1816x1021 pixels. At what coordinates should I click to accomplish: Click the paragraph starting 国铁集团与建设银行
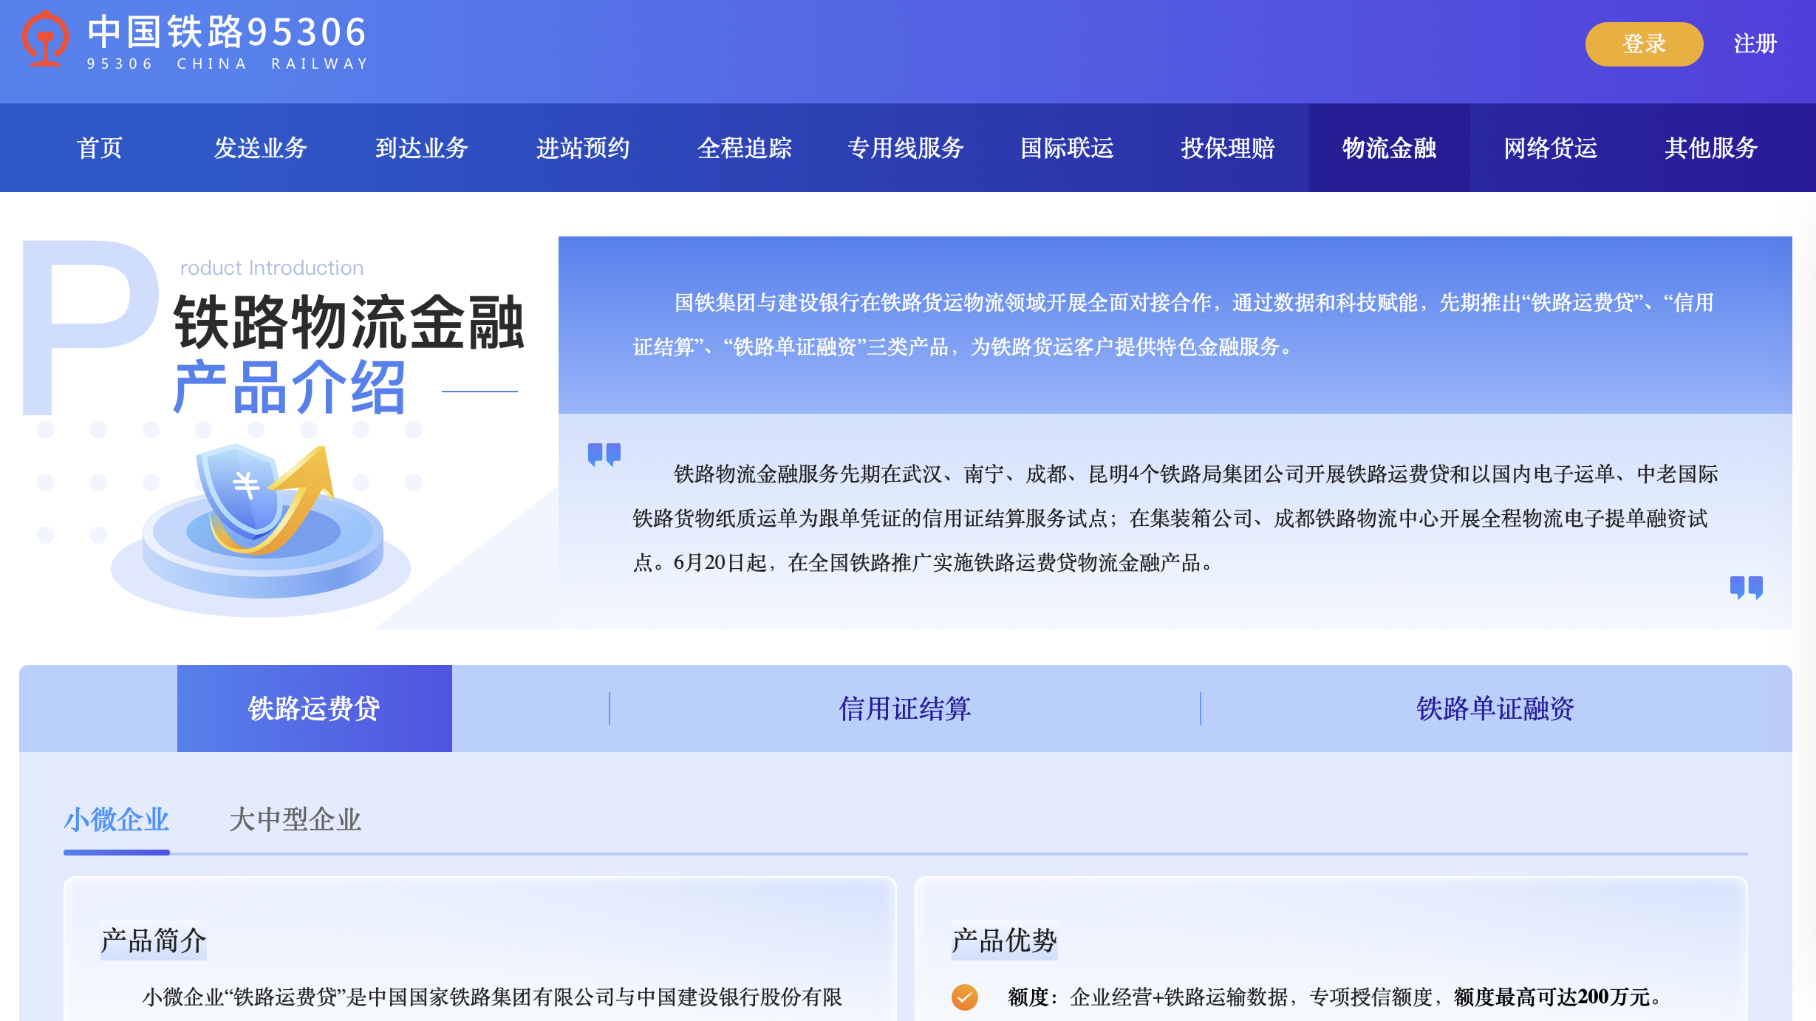click(x=1173, y=324)
